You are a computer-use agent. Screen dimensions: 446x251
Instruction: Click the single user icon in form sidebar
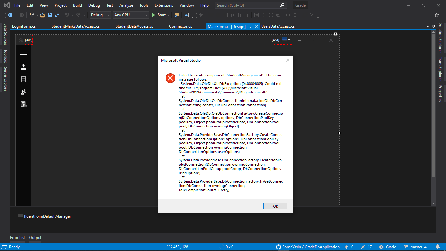tap(24, 67)
